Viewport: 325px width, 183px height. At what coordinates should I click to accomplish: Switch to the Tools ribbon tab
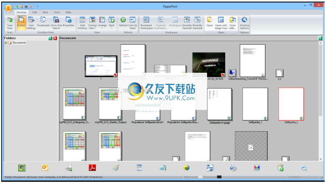point(56,12)
